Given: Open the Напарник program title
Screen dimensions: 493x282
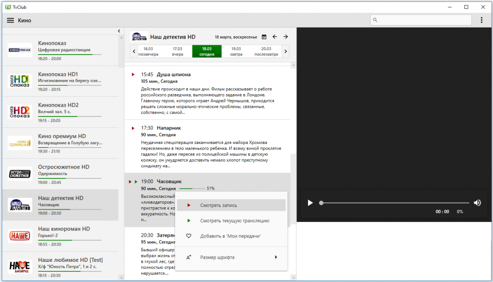Looking at the screenshot, I should click(x=169, y=128).
